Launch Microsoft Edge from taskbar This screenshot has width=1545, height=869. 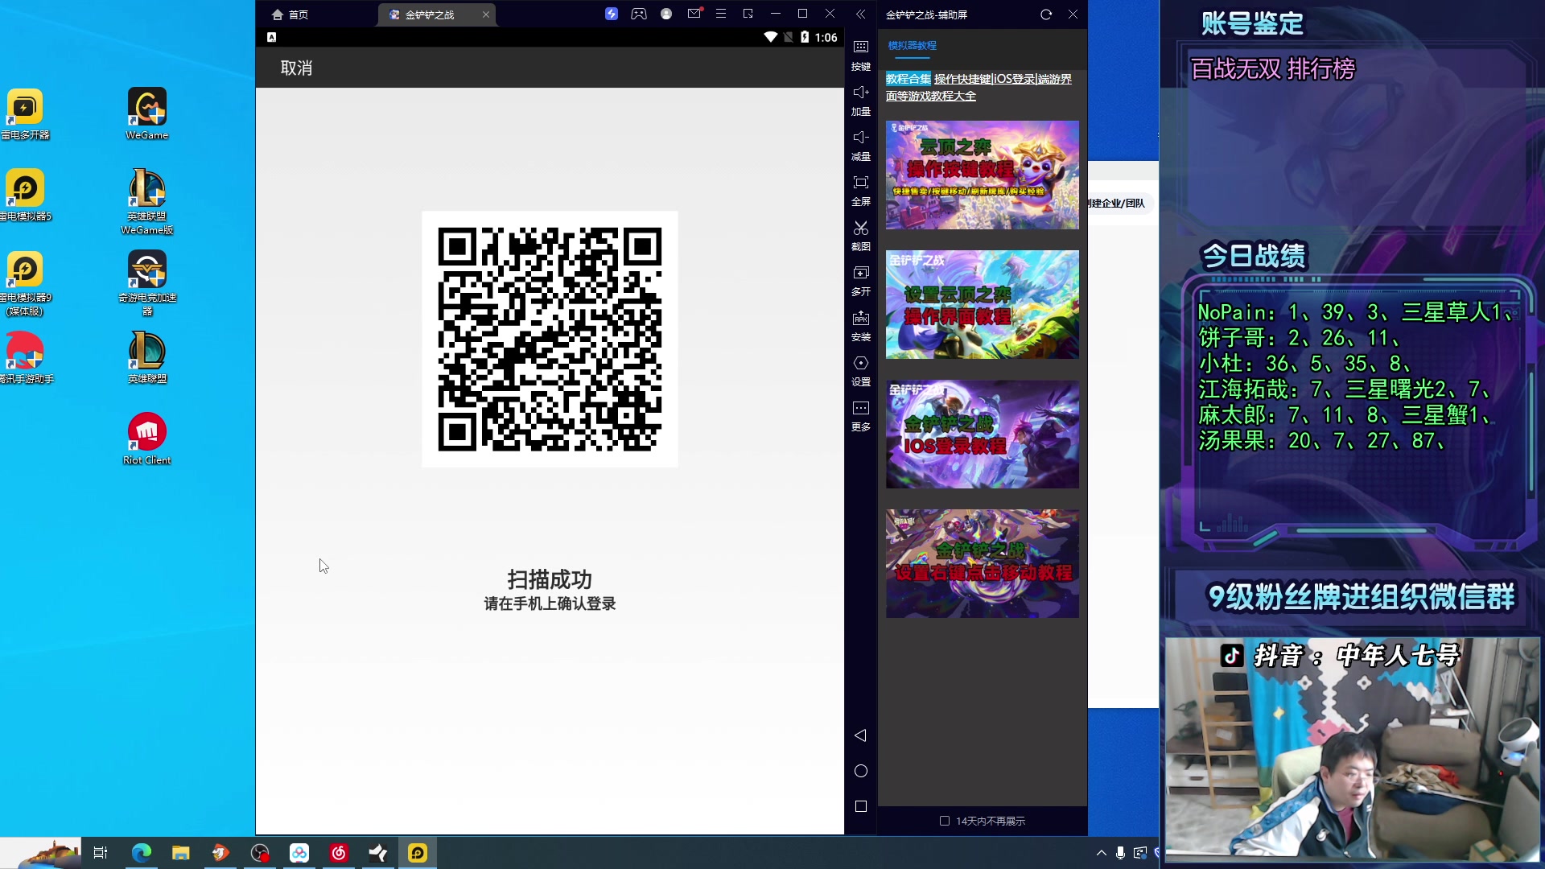(x=142, y=853)
